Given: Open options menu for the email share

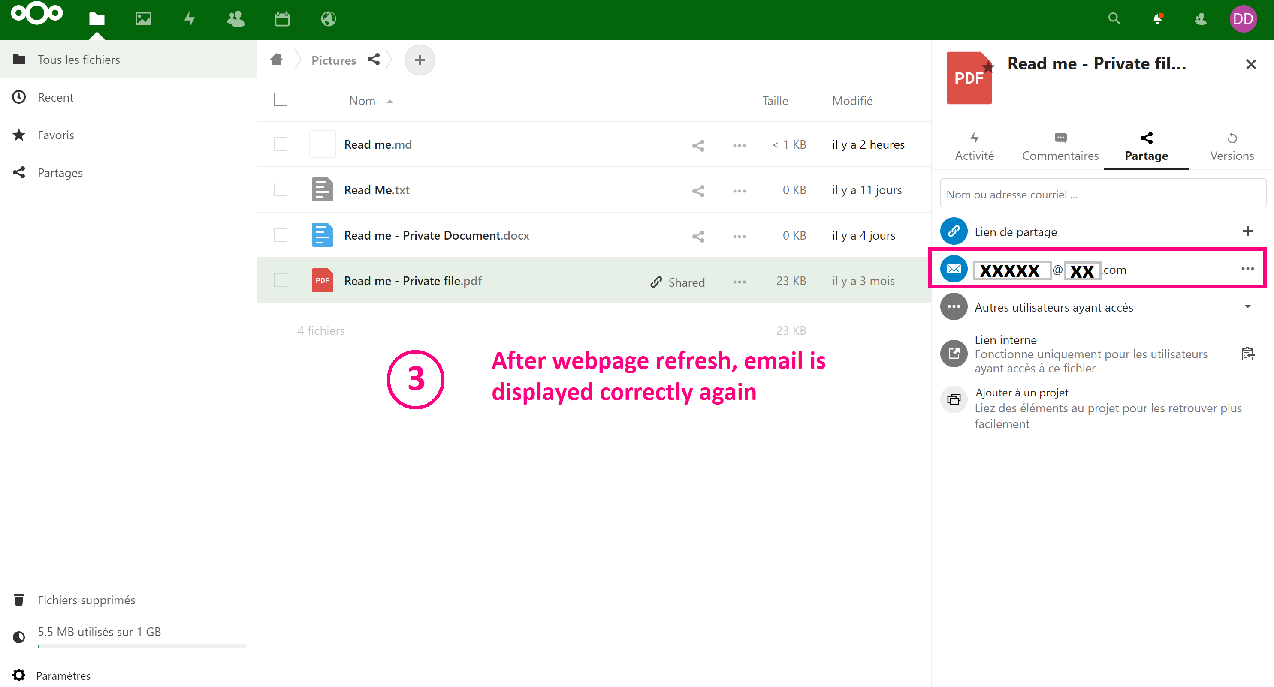Looking at the screenshot, I should pyautogui.click(x=1247, y=269).
